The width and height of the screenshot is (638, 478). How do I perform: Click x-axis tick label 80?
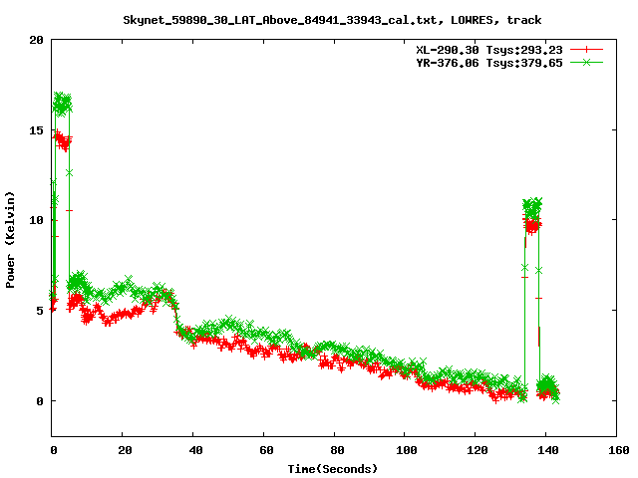coord(337,450)
